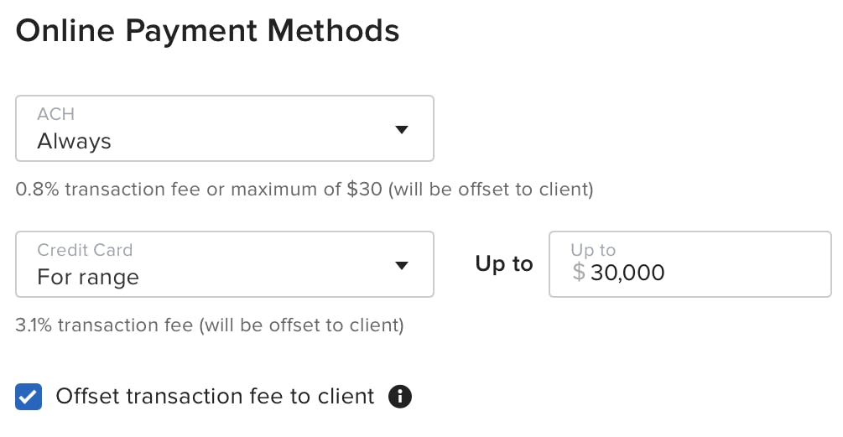
Task: Click the Online Payment Methods heading
Action: pos(207,31)
